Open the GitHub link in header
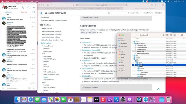Screen dimensions: 186x104 click(x=158, y=13)
